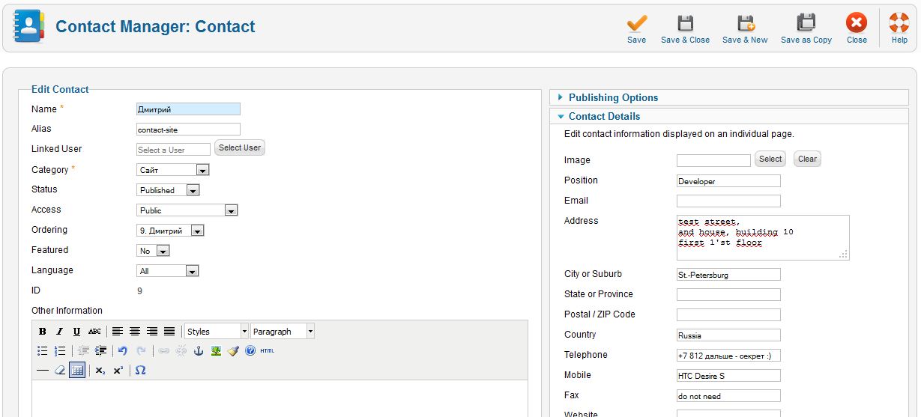Open the Featured dropdown set to No

(153, 251)
